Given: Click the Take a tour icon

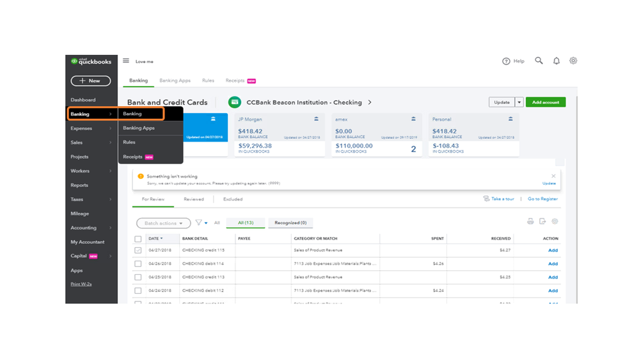Looking at the screenshot, I should click(486, 199).
